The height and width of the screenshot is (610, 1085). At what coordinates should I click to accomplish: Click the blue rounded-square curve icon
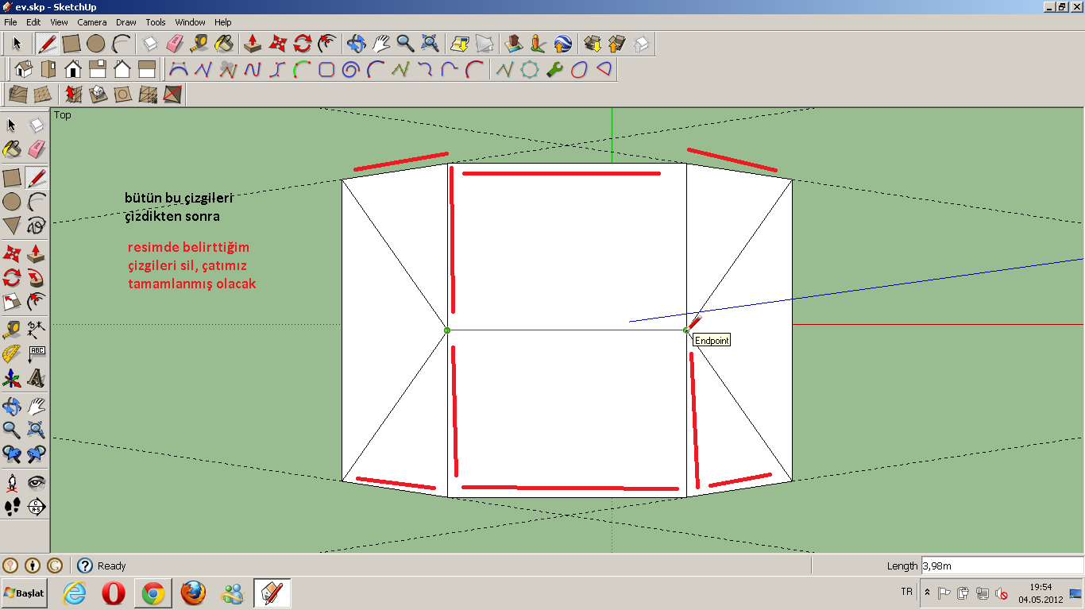[x=326, y=69]
